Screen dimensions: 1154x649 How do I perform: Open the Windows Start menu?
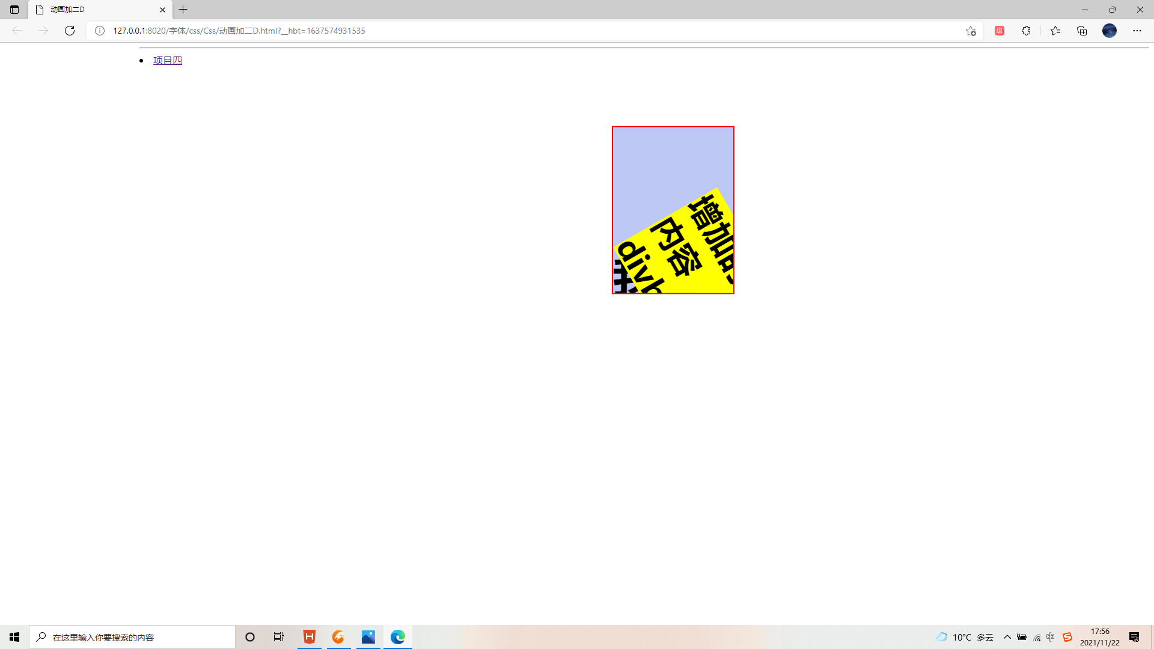tap(14, 637)
